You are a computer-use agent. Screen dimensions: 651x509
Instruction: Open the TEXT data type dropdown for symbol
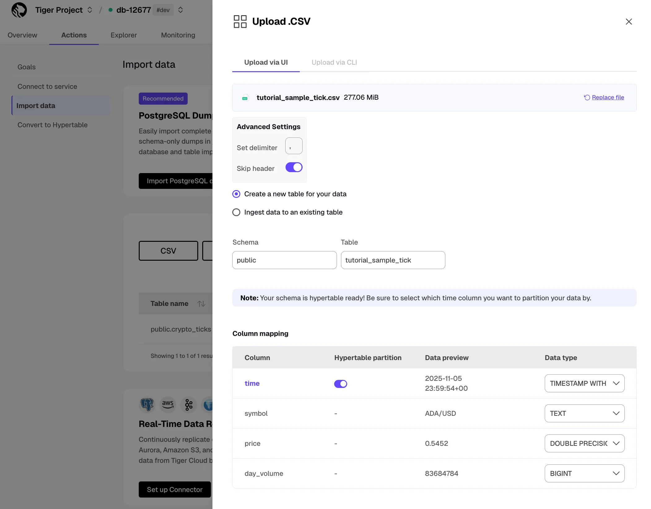[x=584, y=413]
